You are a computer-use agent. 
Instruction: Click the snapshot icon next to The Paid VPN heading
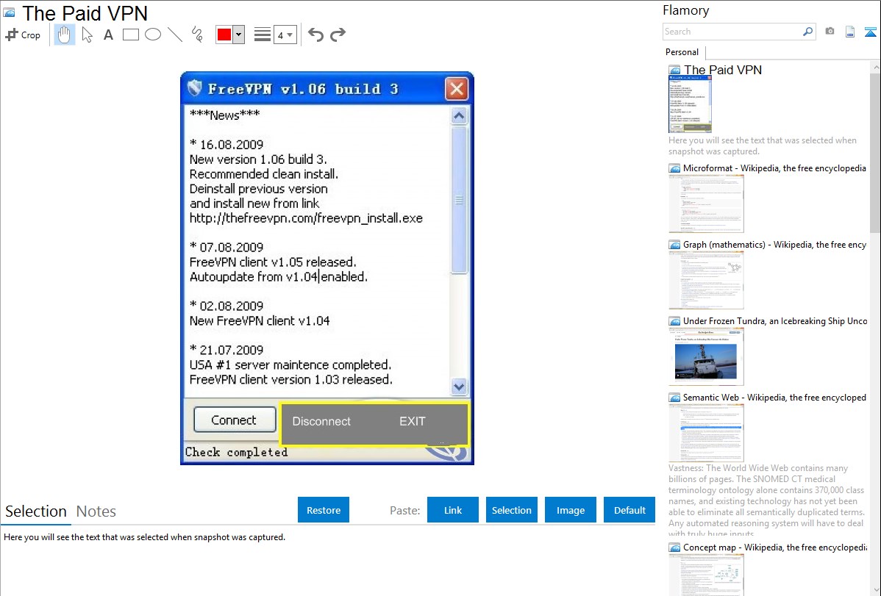[x=9, y=12]
